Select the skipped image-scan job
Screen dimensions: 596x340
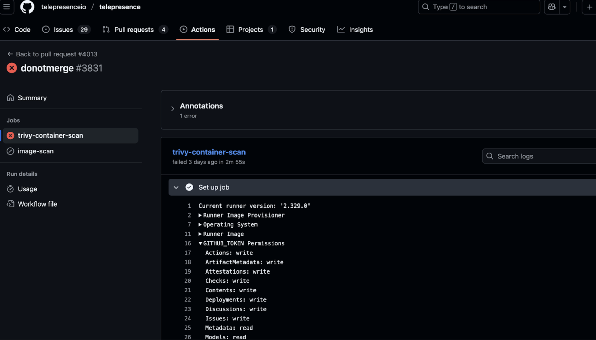point(36,151)
